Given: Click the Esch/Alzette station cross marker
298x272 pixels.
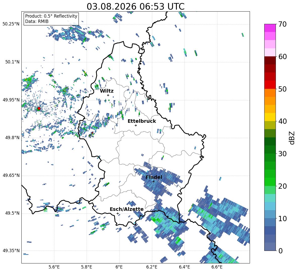Looking at the screenshot, I should (118, 213).
